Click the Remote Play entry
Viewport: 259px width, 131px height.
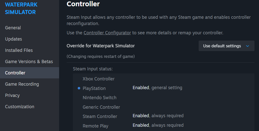coord(95,126)
